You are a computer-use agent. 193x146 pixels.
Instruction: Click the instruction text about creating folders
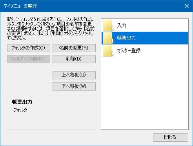(x=51, y=29)
